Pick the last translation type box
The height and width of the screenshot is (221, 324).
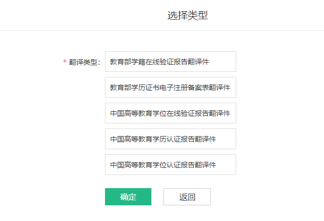tap(170, 165)
